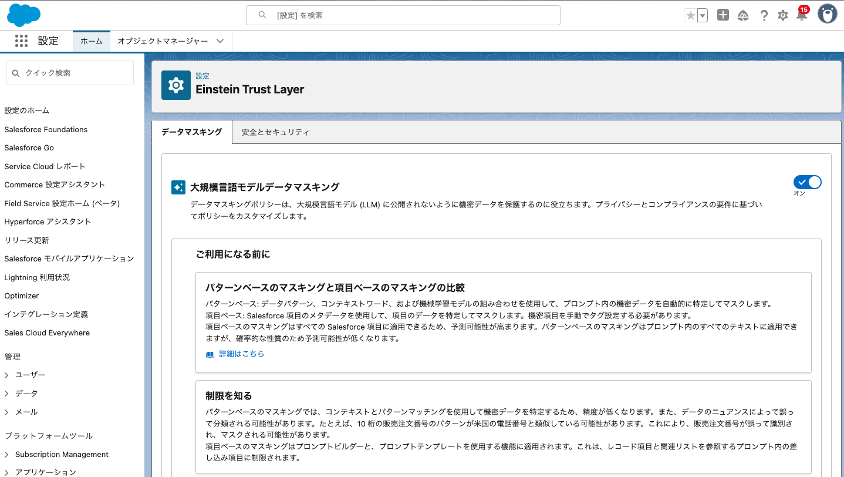Open Lightning 利用状況
Screen dimensions: 844x477
coord(37,277)
